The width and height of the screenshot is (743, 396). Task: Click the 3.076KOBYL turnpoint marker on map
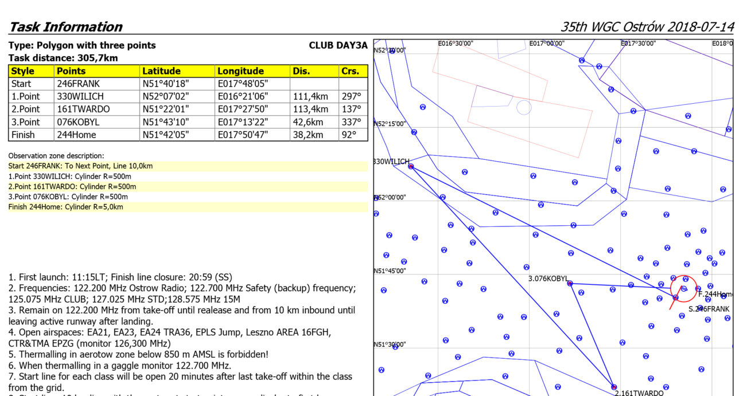pyautogui.click(x=570, y=283)
